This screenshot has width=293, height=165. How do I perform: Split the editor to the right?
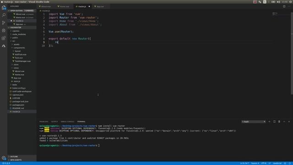[x=284, y=6]
